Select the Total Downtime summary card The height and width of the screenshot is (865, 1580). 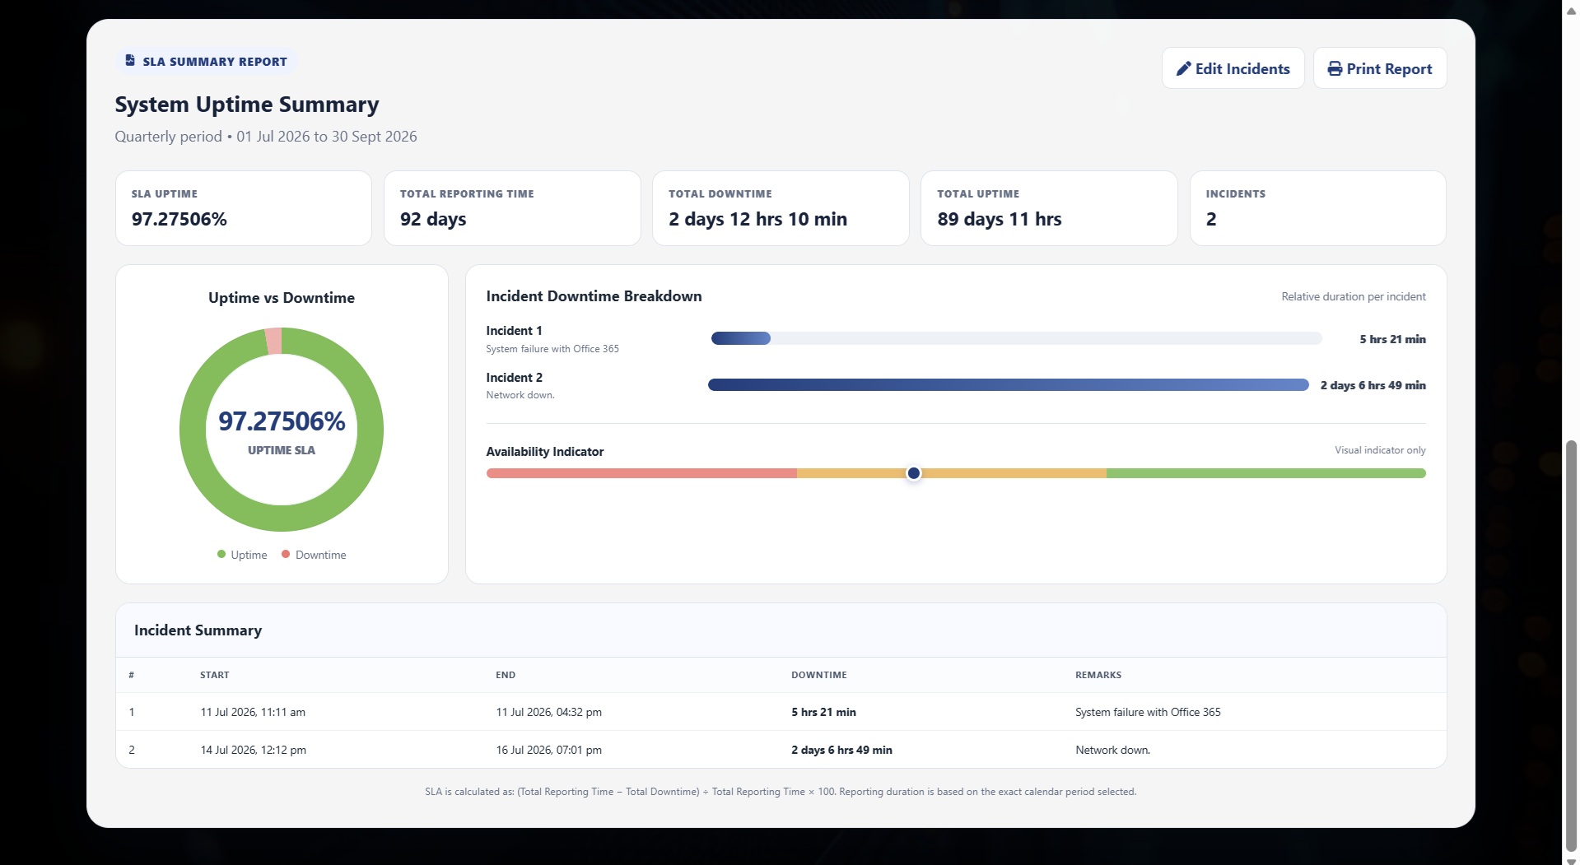(781, 208)
